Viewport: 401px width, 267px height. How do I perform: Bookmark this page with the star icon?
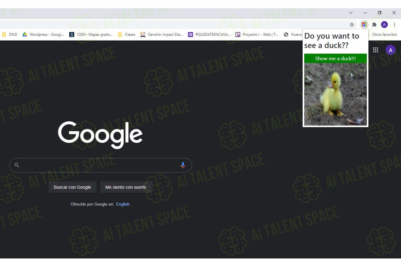click(x=352, y=25)
